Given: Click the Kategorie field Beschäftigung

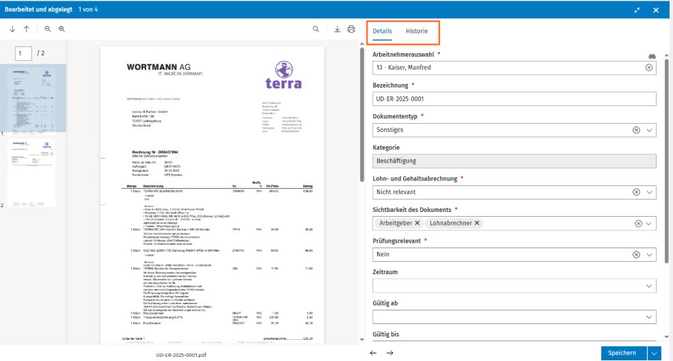Looking at the screenshot, I should click(x=514, y=161).
